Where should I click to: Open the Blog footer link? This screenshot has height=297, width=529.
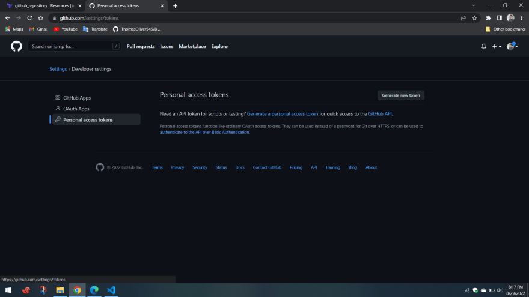352,167
